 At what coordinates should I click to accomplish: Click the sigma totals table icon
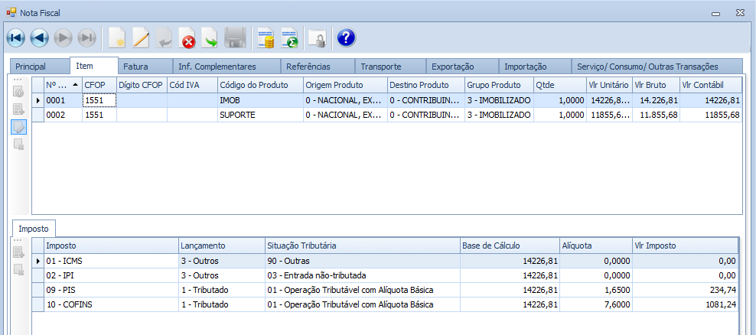[x=289, y=37]
